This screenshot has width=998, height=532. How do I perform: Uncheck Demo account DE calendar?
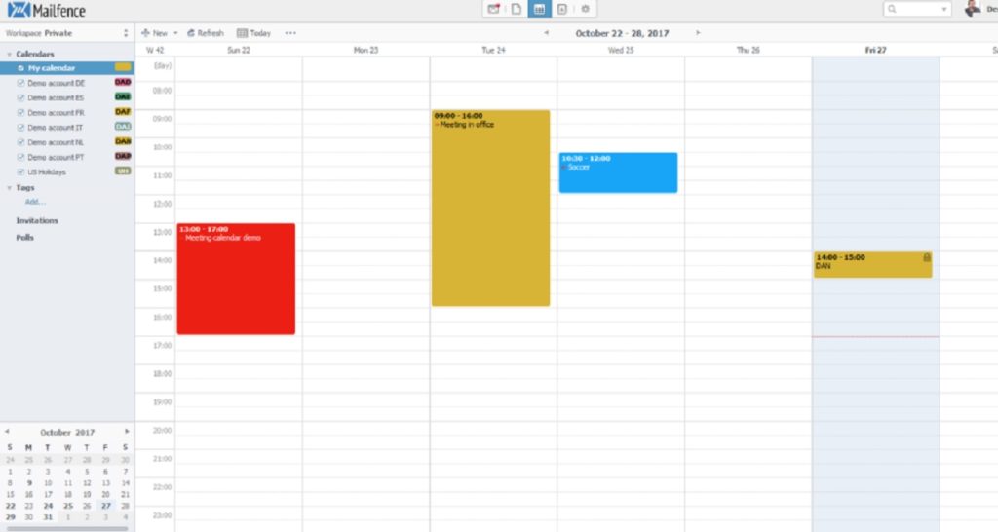tap(21, 84)
